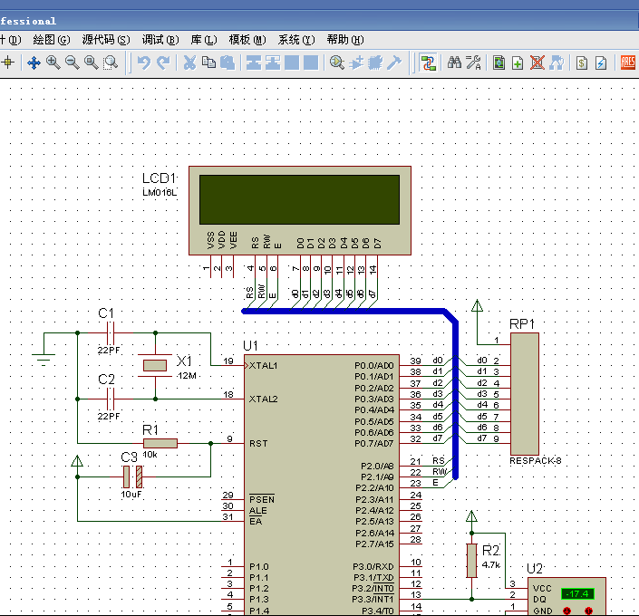Zoom to fit the entire sheet
Image resolution: width=639 pixels, height=616 pixels.
[x=92, y=63]
